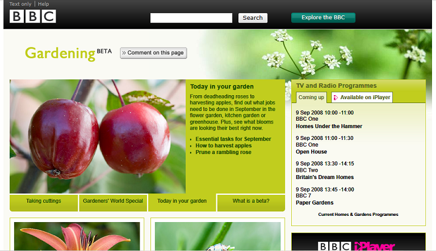
Task: Select the Coming up tab
Action: coord(311,97)
